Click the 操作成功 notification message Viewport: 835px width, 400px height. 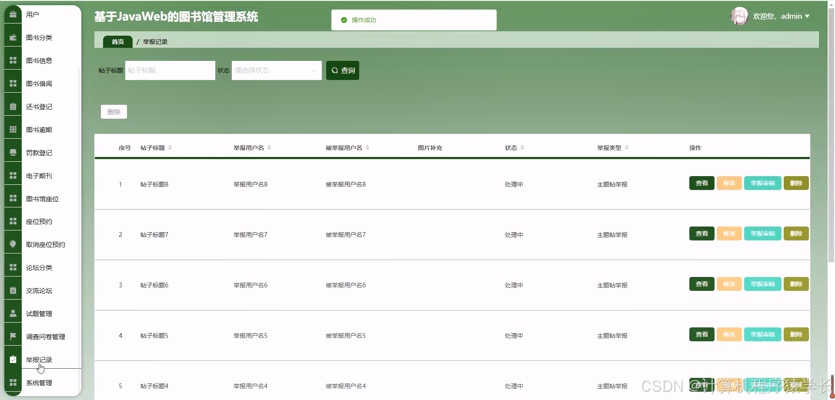414,20
